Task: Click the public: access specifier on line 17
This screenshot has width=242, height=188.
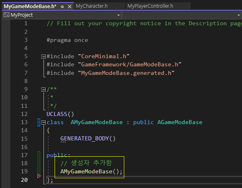Action: pos(58,155)
